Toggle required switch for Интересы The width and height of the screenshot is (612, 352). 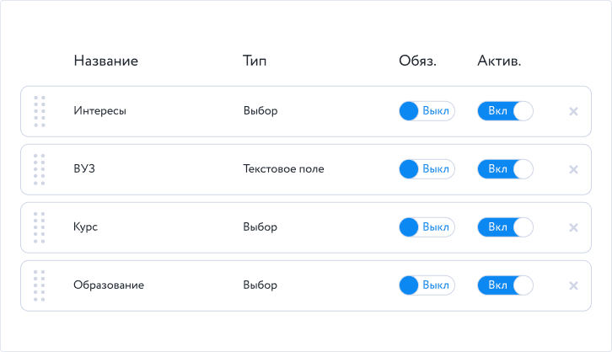427,111
